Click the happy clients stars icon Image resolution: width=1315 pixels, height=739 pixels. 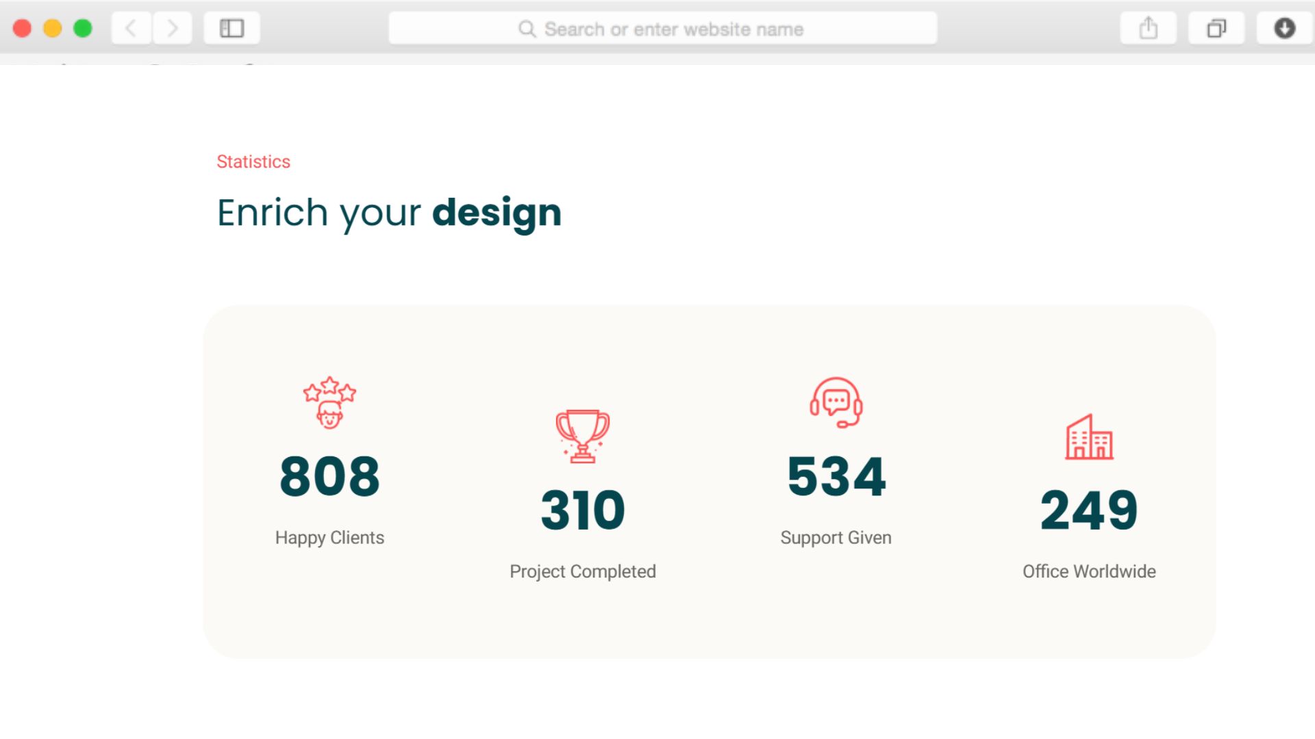(329, 402)
